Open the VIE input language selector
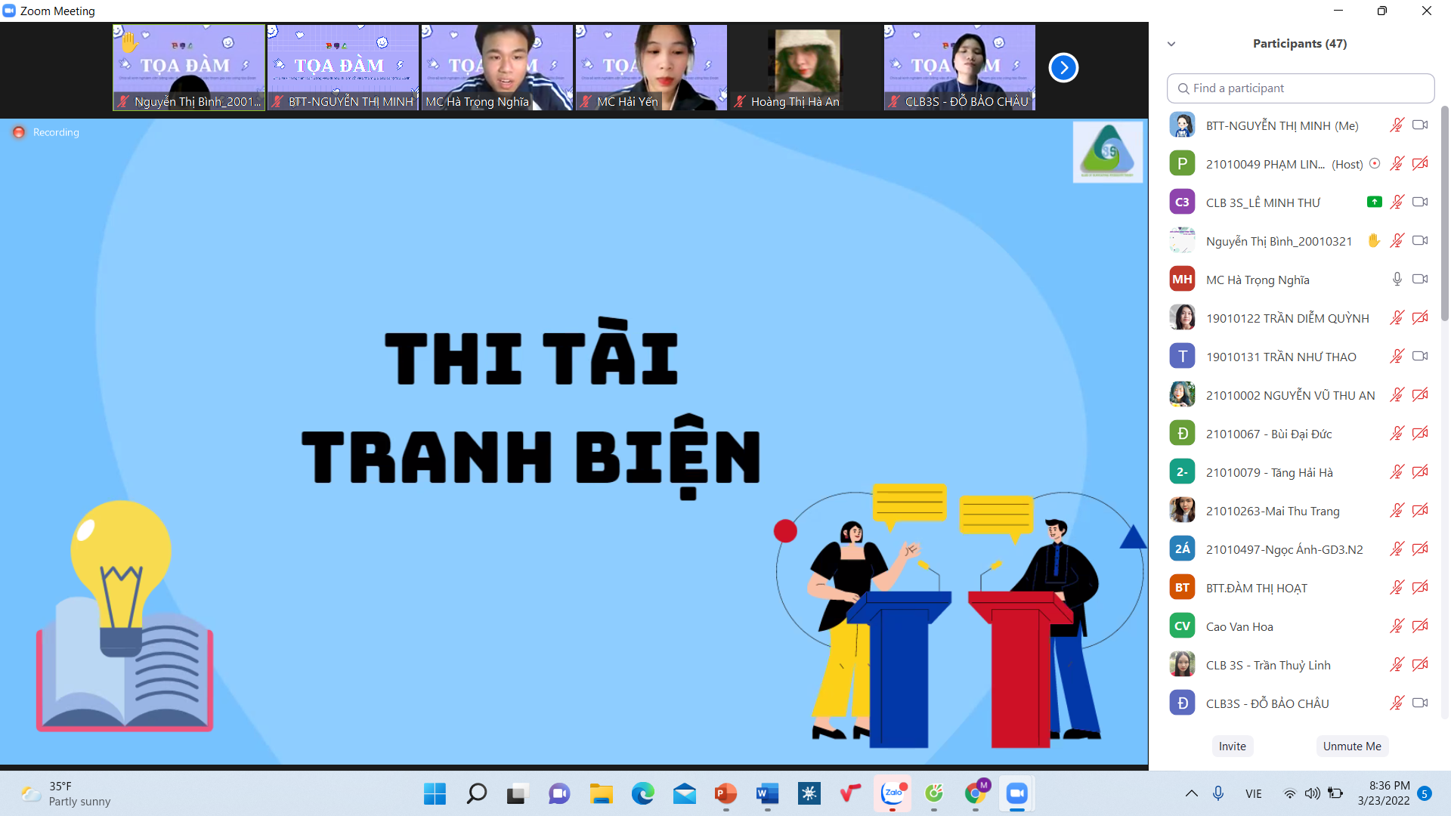The width and height of the screenshot is (1451, 816). (1253, 793)
